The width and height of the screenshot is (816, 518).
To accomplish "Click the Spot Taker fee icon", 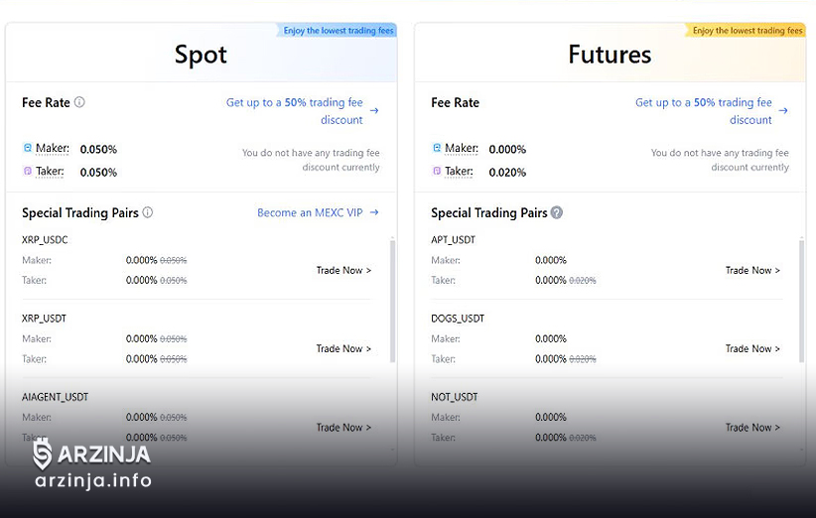I will (x=28, y=172).
